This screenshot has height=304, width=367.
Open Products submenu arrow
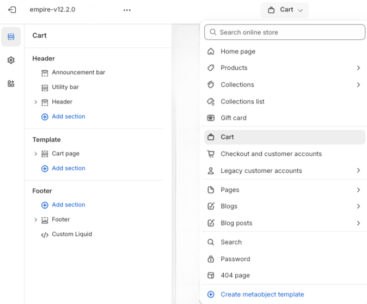click(x=358, y=68)
